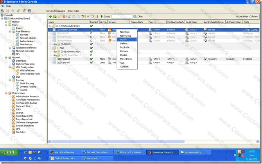
Task: Toggle Enabled check for DNS group
Action: (92, 45)
